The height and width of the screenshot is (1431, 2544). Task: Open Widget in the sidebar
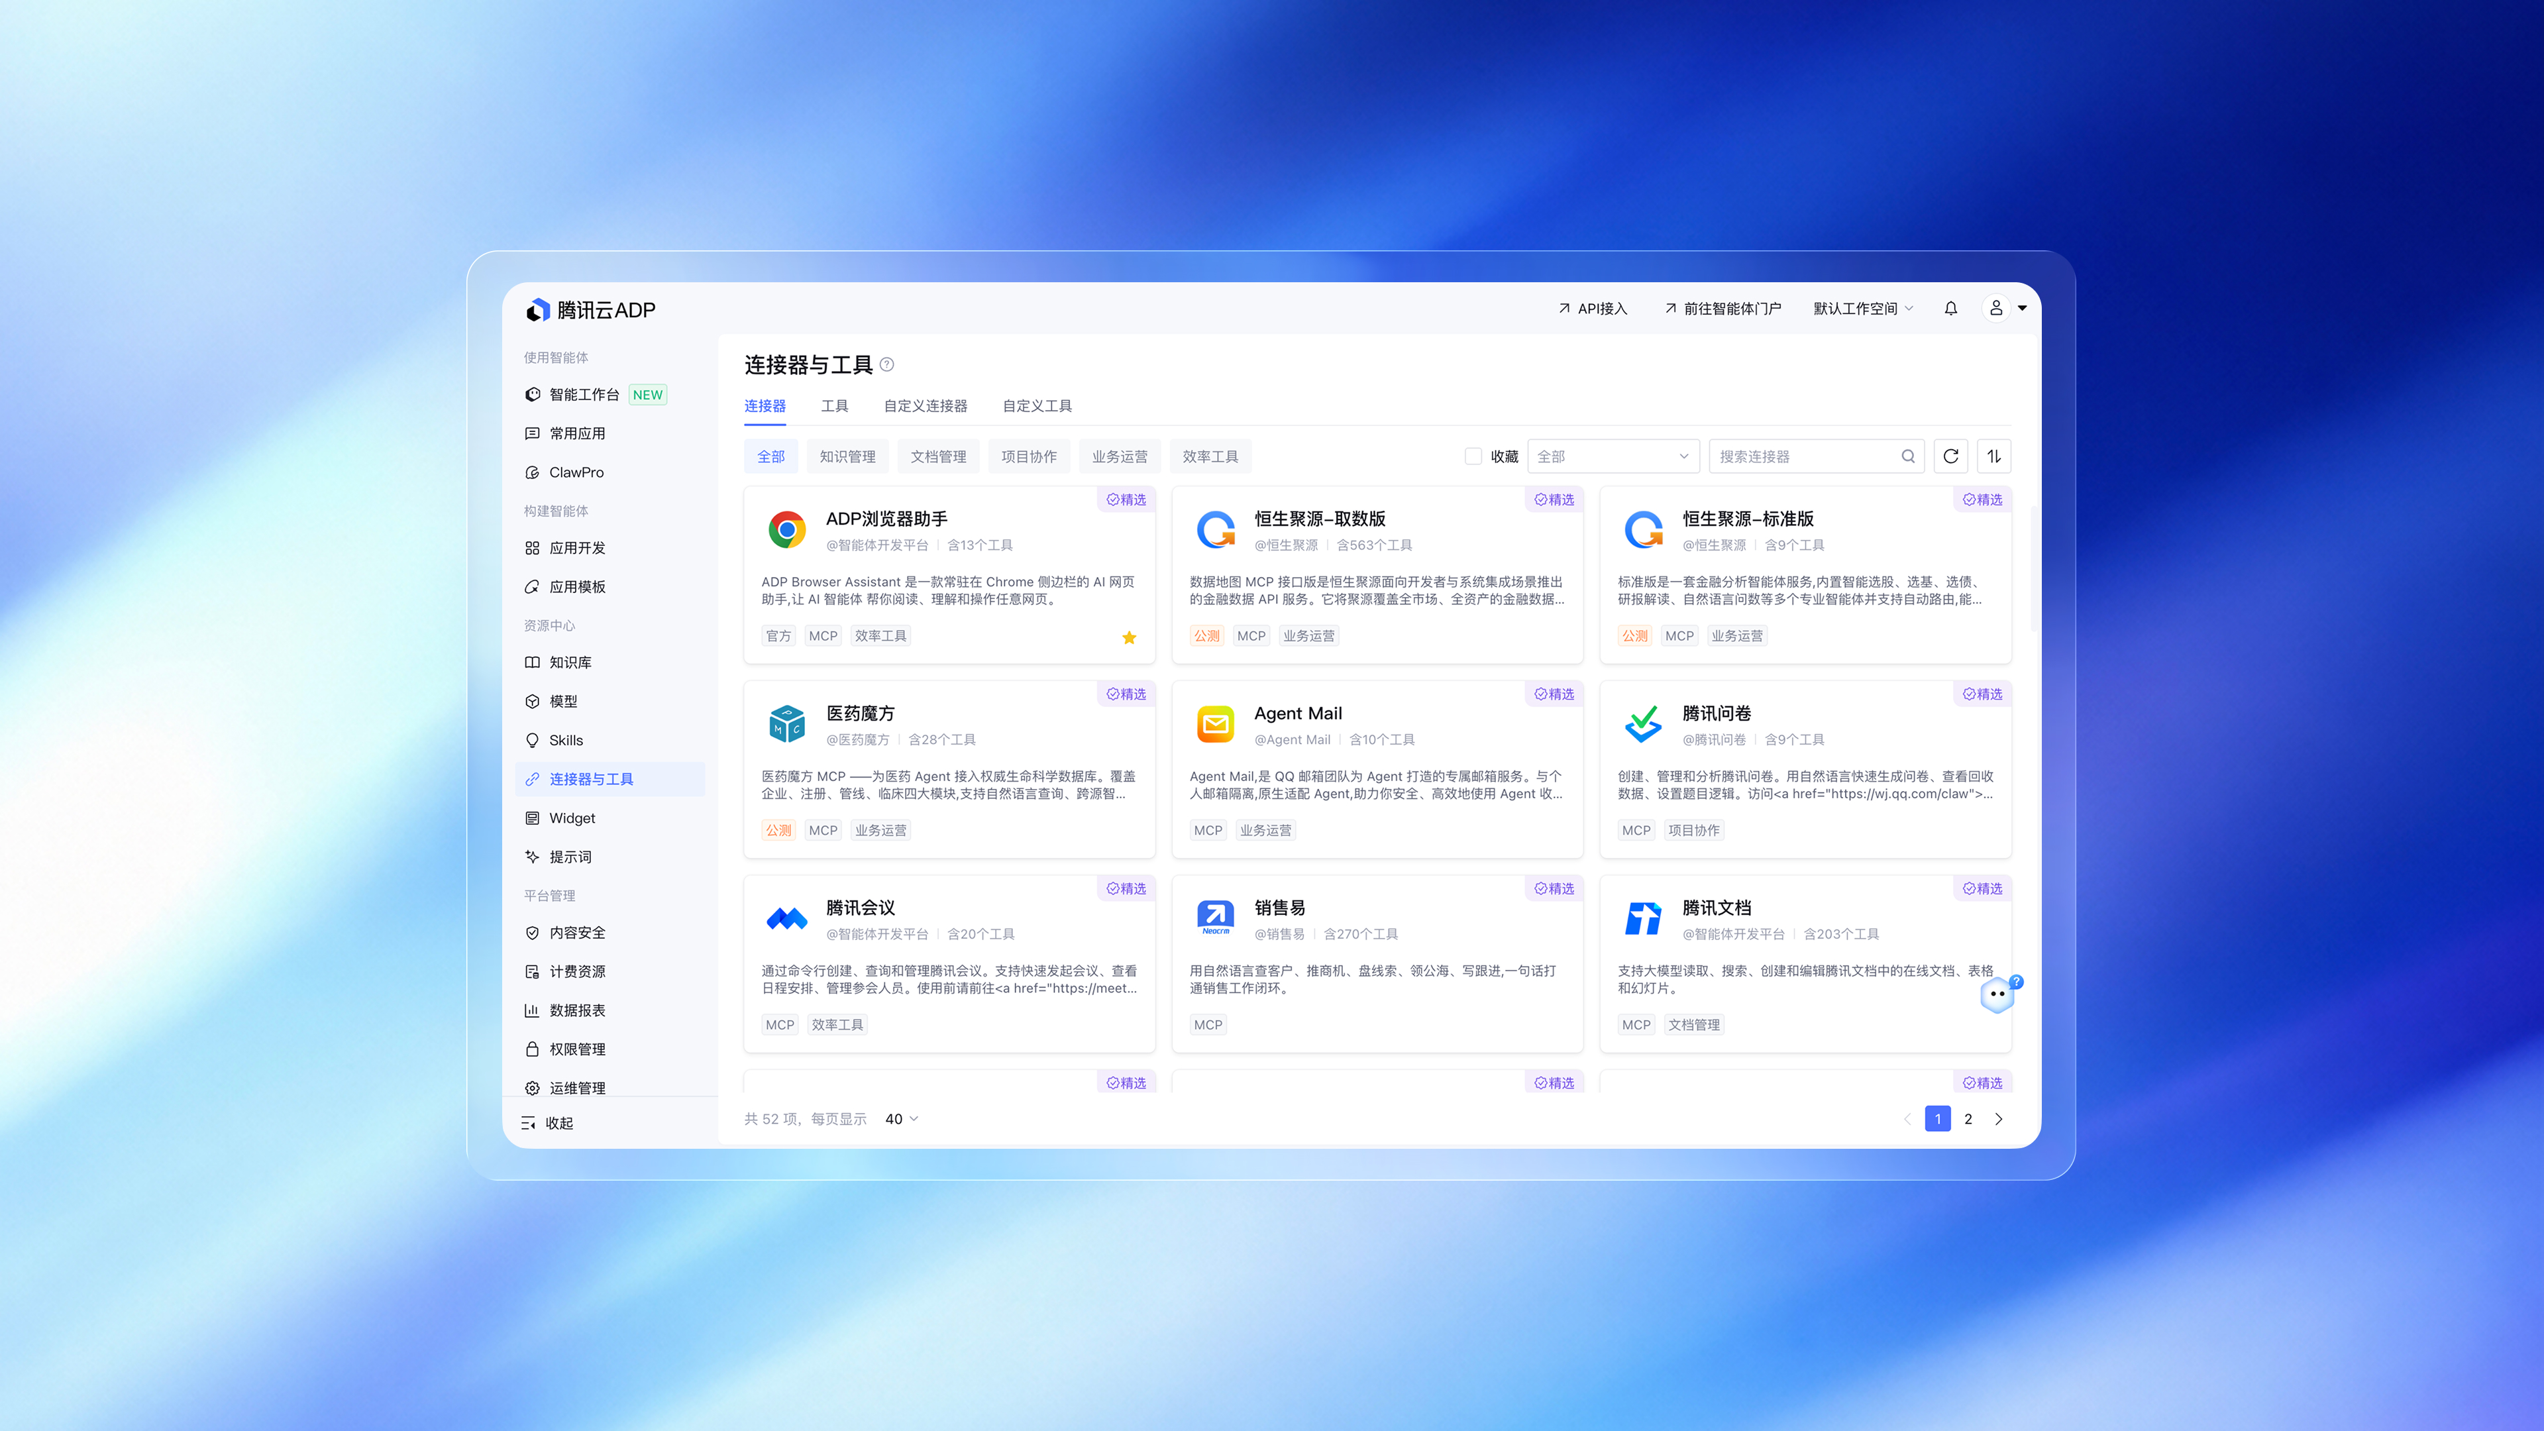[x=610, y=818]
